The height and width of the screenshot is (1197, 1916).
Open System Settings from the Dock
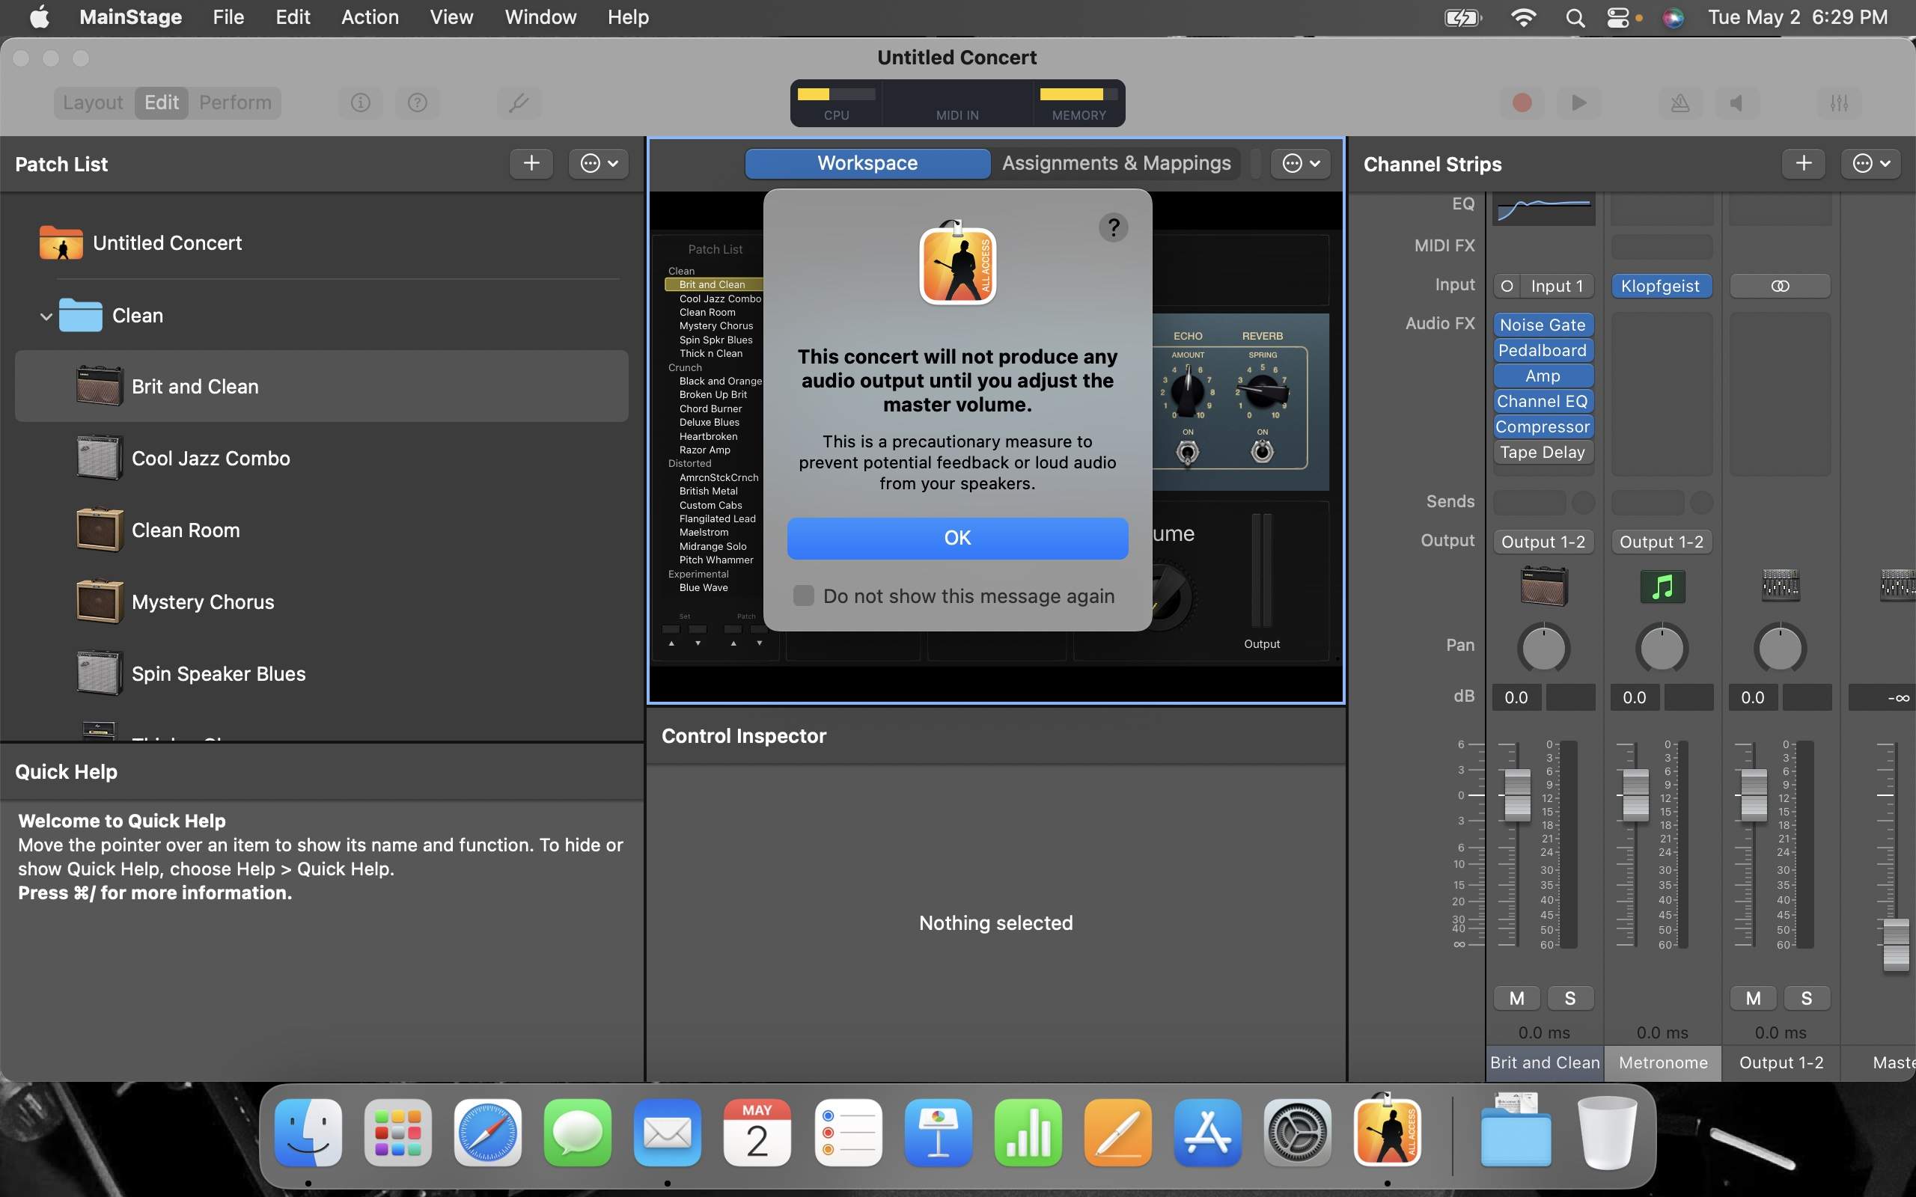pyautogui.click(x=1297, y=1132)
